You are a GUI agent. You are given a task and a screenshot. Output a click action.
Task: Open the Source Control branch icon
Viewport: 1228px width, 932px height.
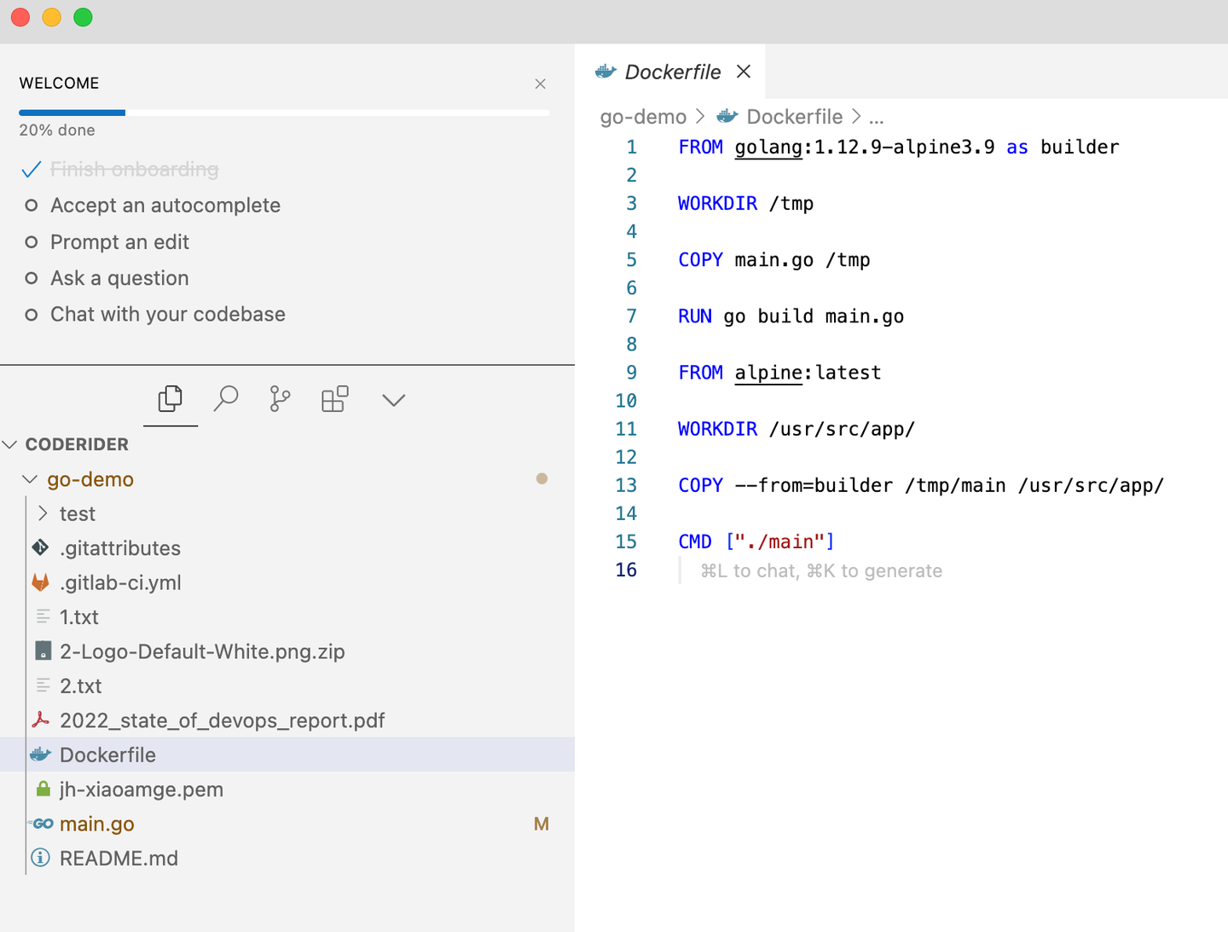[280, 399]
